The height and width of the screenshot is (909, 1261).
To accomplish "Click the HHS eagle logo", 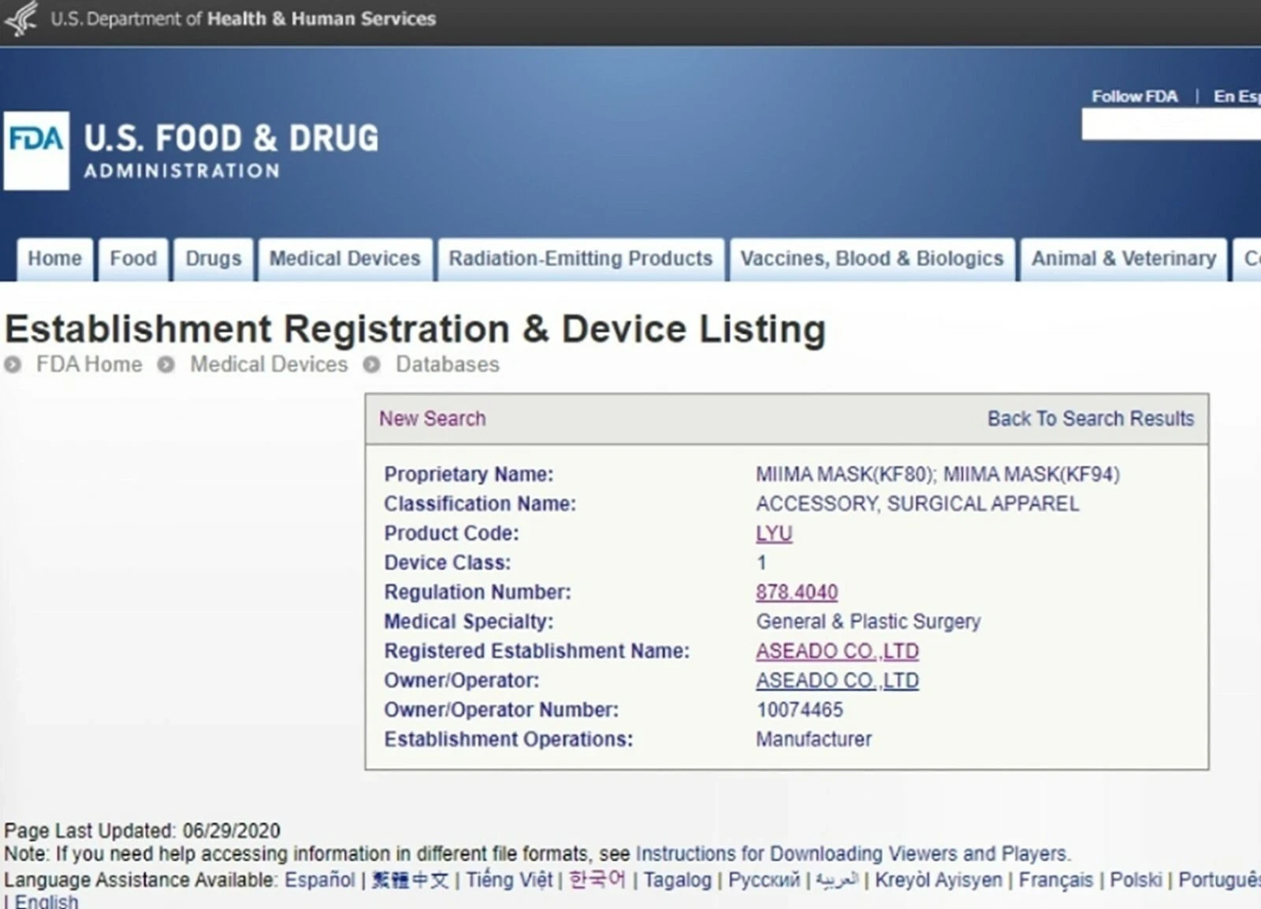I will coord(21,19).
